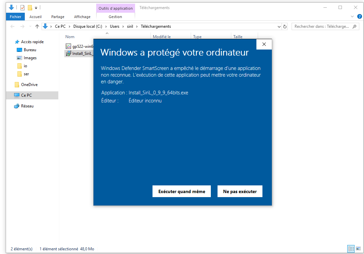Click Ne pas exécuter button
Image resolution: width=364 pixels, height=254 pixels.
point(240,191)
